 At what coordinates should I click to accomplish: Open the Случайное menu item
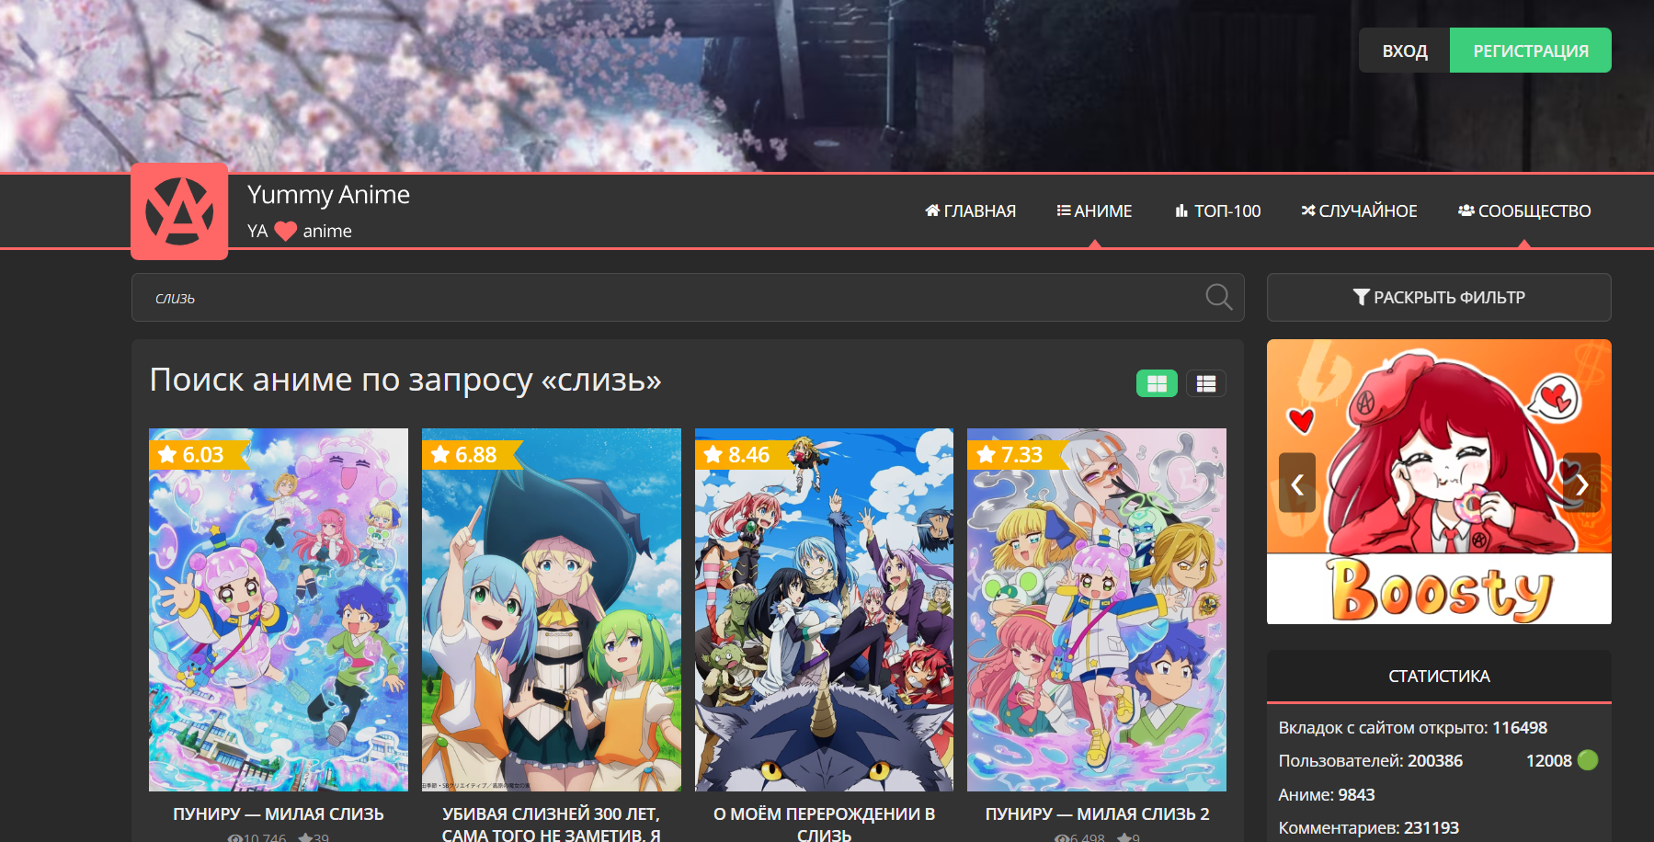coord(1359,210)
